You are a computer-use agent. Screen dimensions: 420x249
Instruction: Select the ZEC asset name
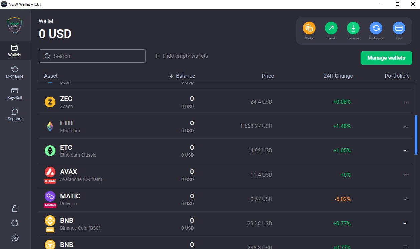pos(66,99)
